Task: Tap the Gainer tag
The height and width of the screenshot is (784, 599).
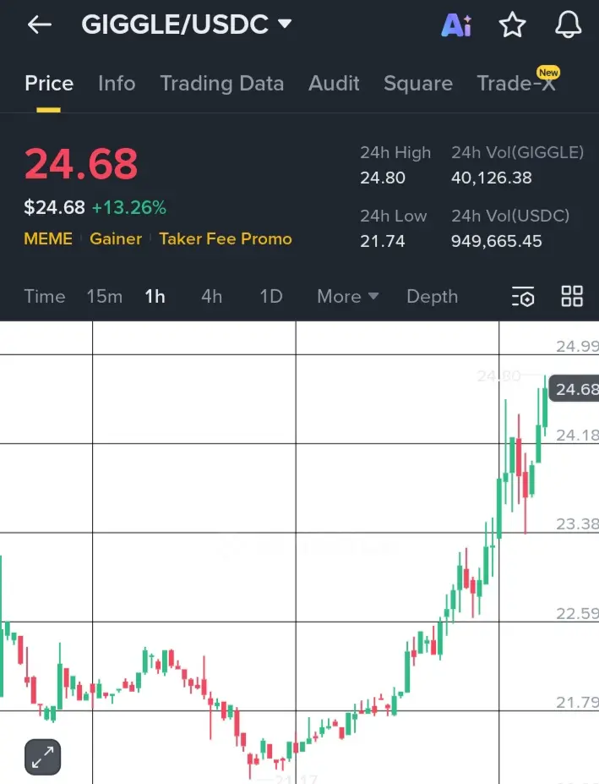Action: click(x=116, y=238)
